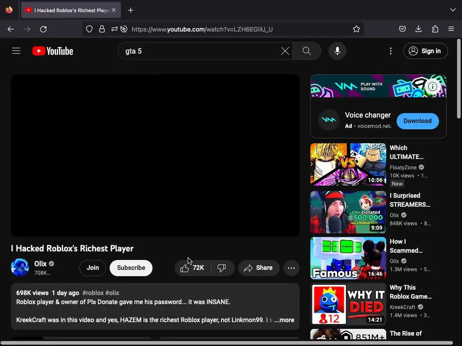This screenshot has width=462, height=346.
Task: Click the video player area
Action: pos(155,155)
